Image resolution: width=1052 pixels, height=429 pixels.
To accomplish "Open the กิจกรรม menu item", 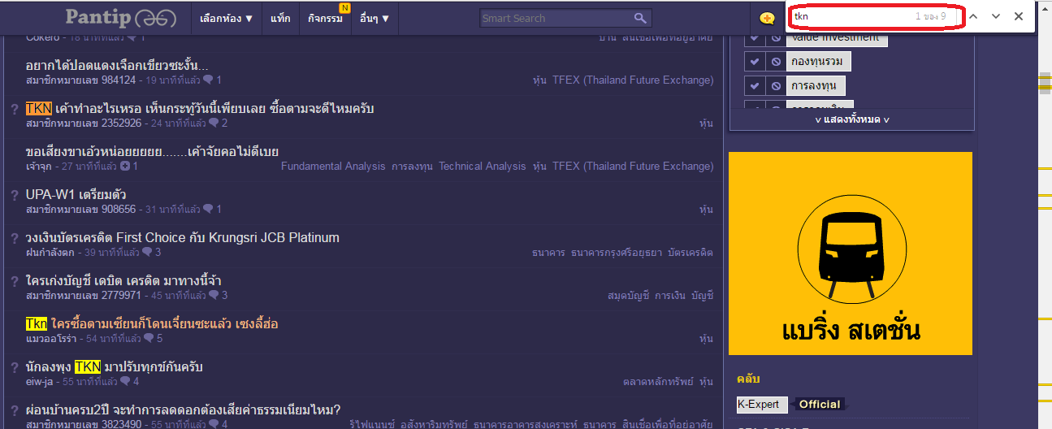I will 325,18.
